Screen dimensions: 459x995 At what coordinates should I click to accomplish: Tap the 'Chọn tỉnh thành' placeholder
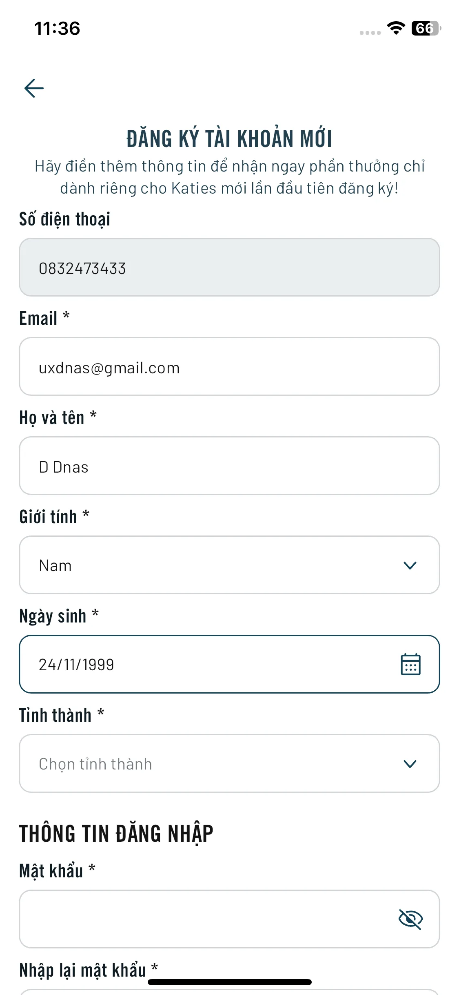pyautogui.click(x=95, y=764)
